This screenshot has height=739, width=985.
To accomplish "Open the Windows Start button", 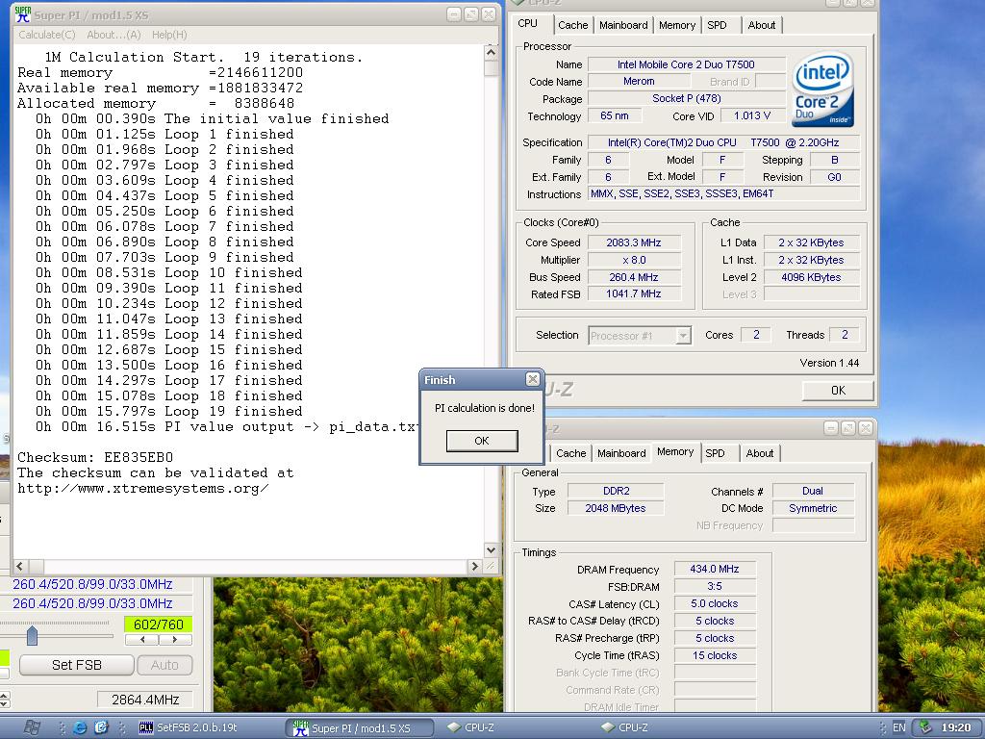I will (32, 727).
